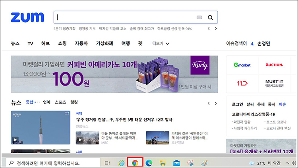
Task: Open the 가상화폐 menu item
Action: pos(104,43)
